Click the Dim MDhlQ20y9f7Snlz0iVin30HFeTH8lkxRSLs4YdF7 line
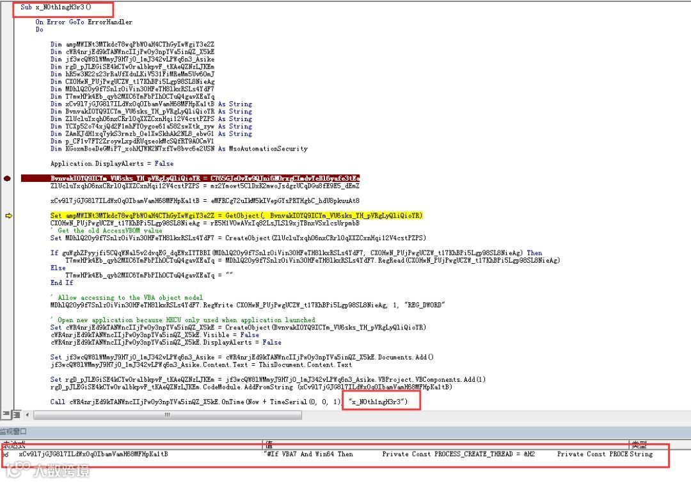The image size is (691, 483). coord(132,89)
